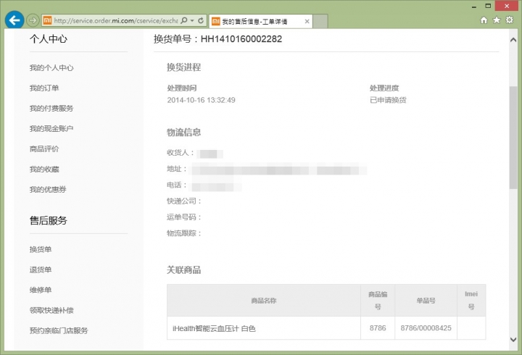The width and height of the screenshot is (522, 355).
Task: Click 处理进度 column label
Action: point(384,88)
